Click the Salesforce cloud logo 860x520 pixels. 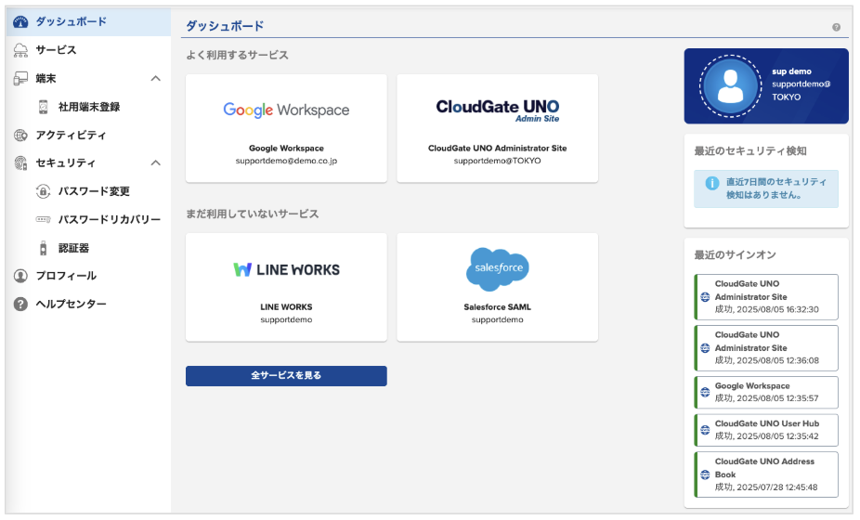(498, 268)
